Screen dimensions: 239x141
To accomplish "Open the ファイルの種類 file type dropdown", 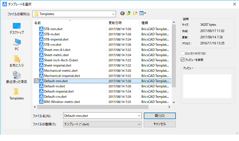I will 102,124.
